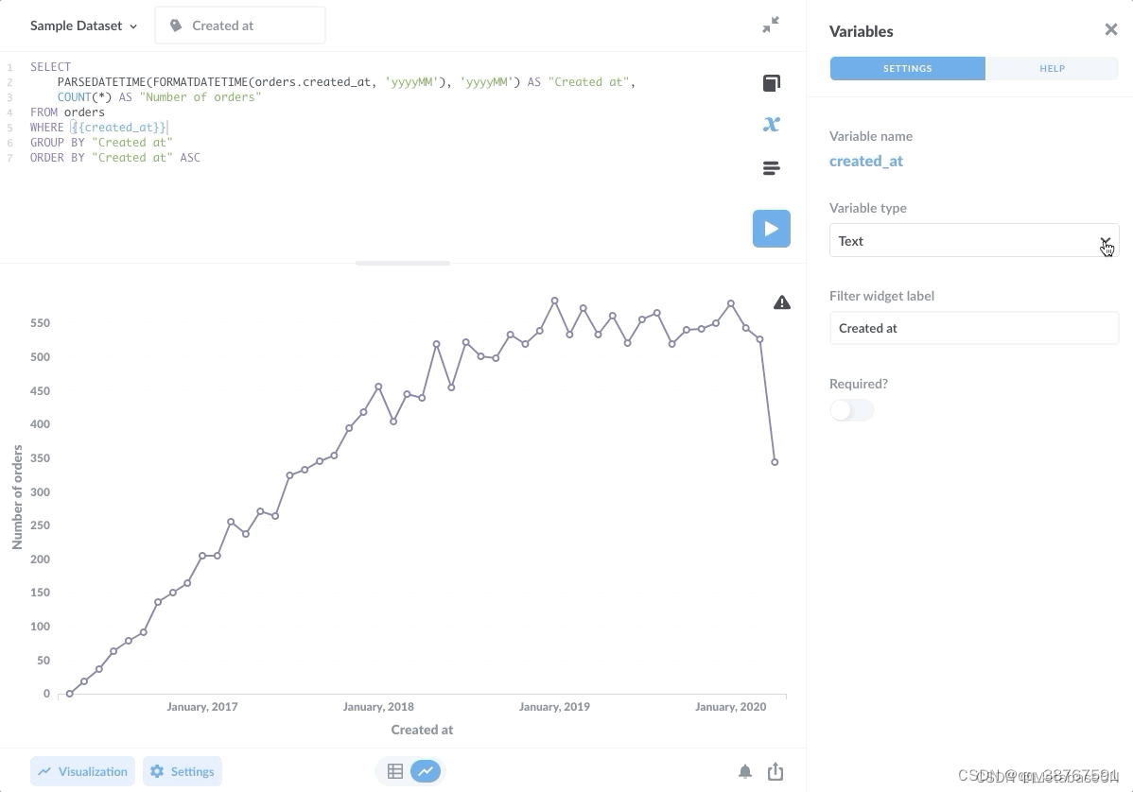The image size is (1133, 792).
Task: Click the 'FROM orders' code line
Action: (x=67, y=112)
